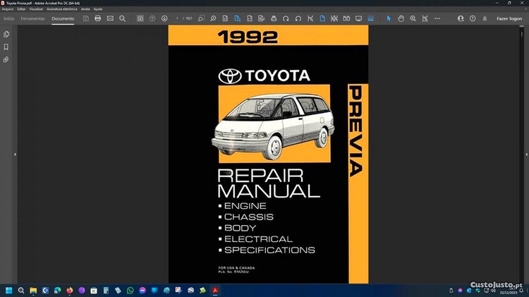
Task: Click the Print file icon
Action: [x=97, y=18]
